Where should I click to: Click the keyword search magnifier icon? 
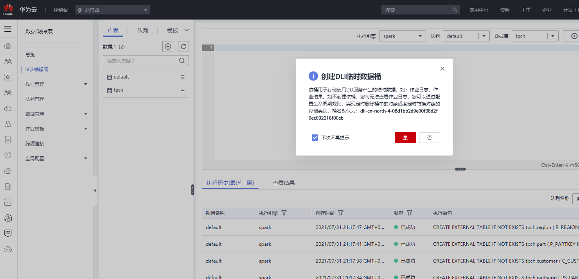[182, 61]
